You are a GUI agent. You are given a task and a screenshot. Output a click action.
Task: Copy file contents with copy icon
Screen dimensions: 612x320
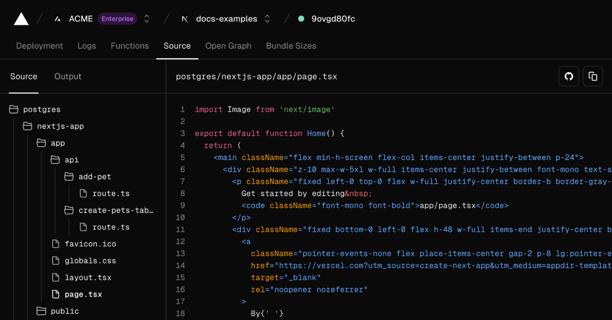593,76
